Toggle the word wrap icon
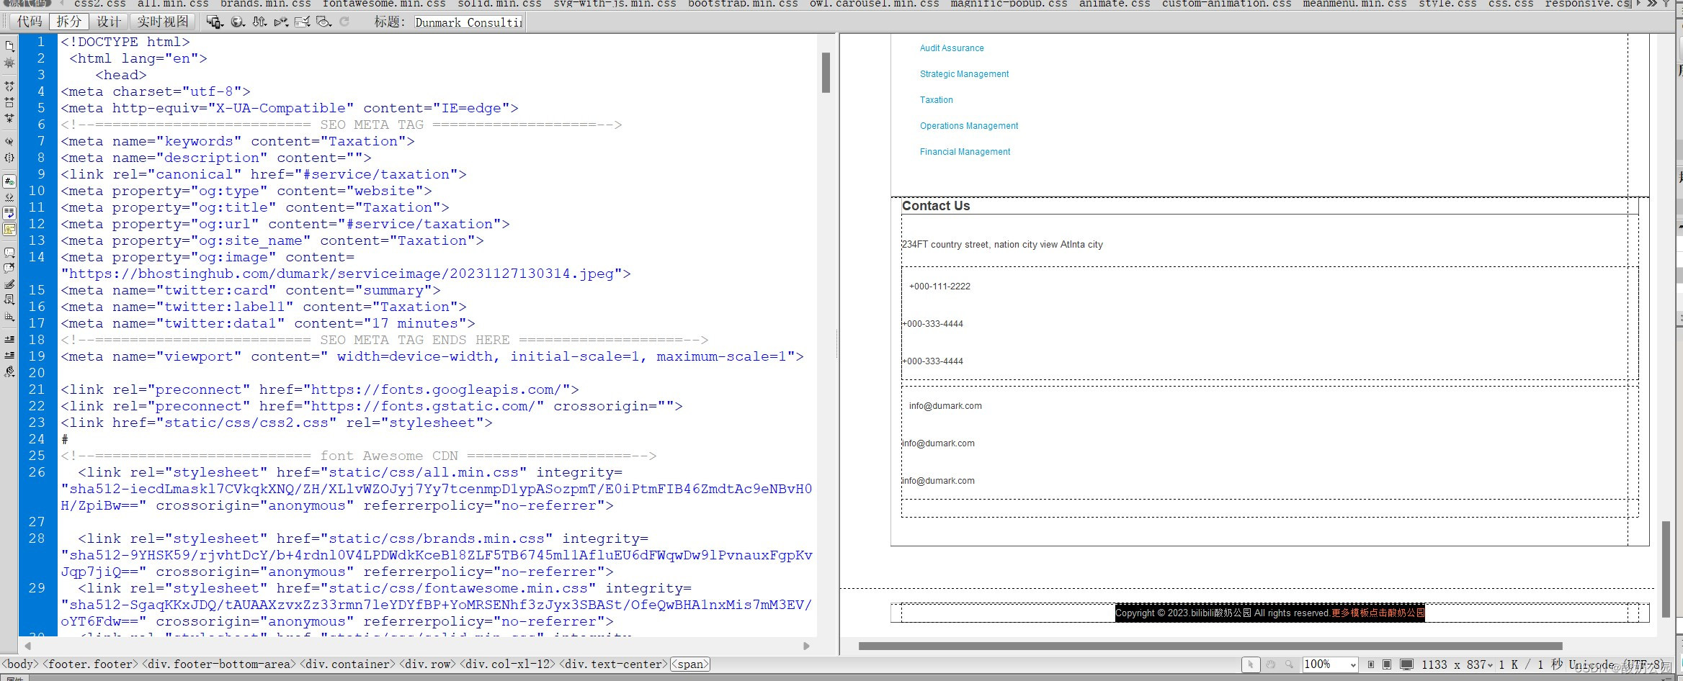Screen dimensions: 1683x681 click(9, 213)
